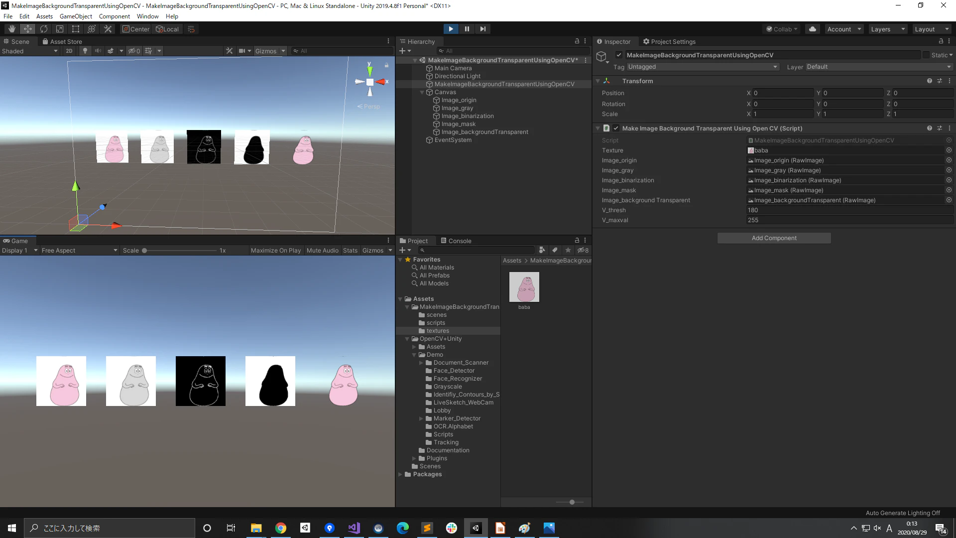
Task: Switch to the Project Settings tab
Action: click(x=669, y=41)
